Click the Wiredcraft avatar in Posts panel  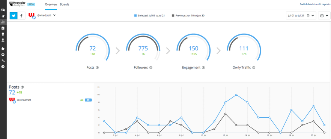12,100
